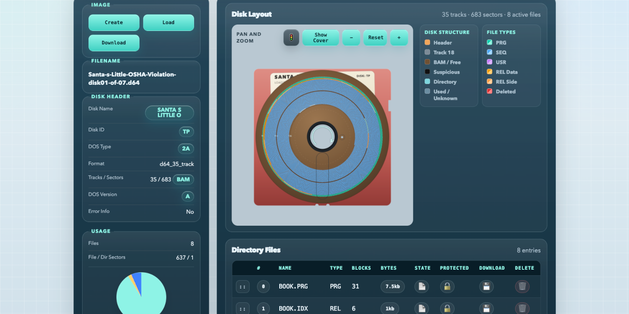Zoom out with the minus button
The width and height of the screenshot is (629, 314).
(x=351, y=38)
